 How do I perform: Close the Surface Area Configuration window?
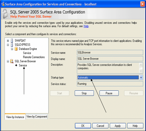142,4
